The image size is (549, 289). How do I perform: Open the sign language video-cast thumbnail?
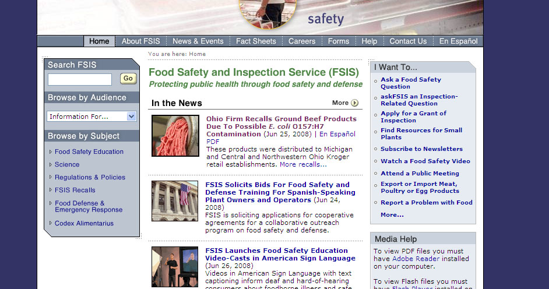point(175,267)
